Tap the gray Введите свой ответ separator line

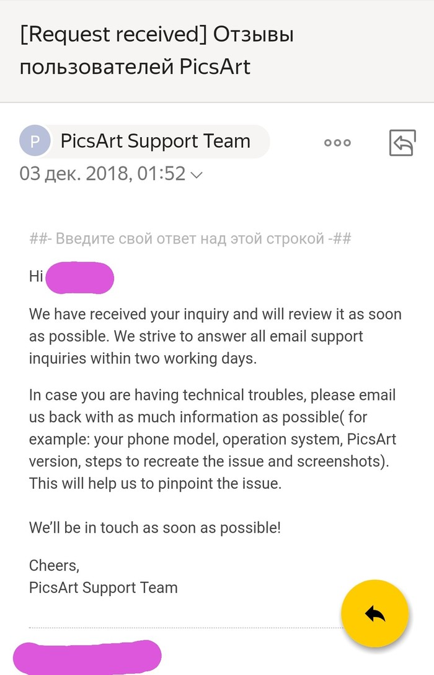coord(190,238)
